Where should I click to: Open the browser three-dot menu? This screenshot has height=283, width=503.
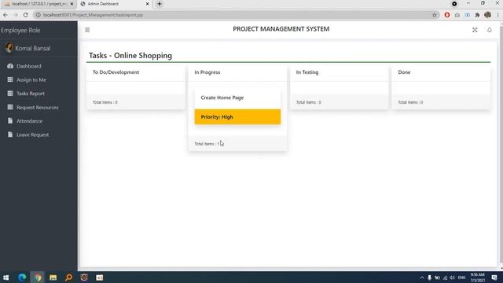[497, 15]
